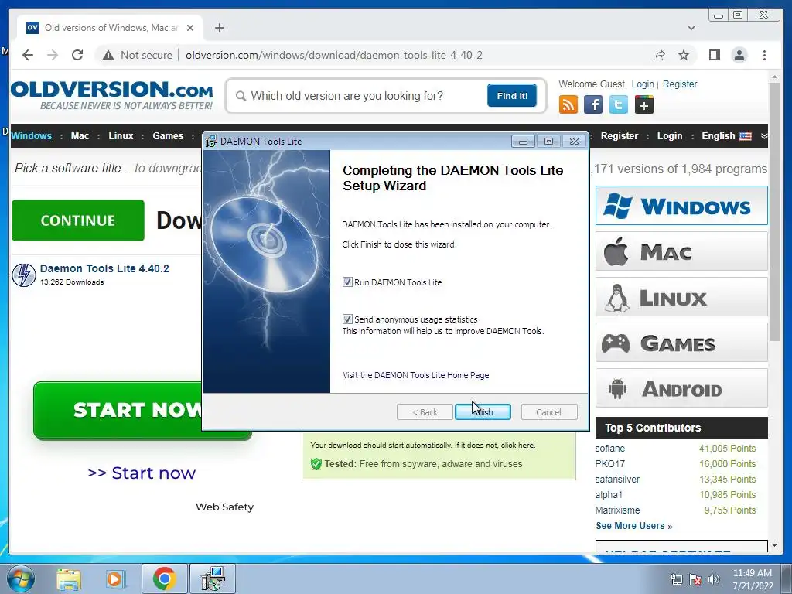Open the Android category banner
Viewport: 792px width, 594px height.
pyautogui.click(x=681, y=388)
